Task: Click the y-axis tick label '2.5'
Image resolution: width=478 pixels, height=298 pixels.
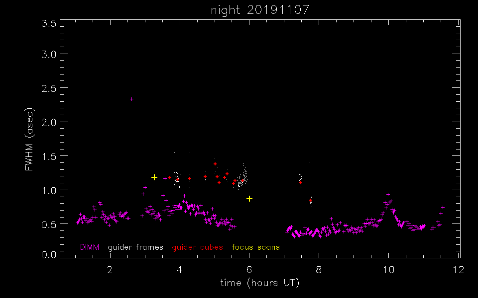Action: pyautogui.click(x=49, y=88)
